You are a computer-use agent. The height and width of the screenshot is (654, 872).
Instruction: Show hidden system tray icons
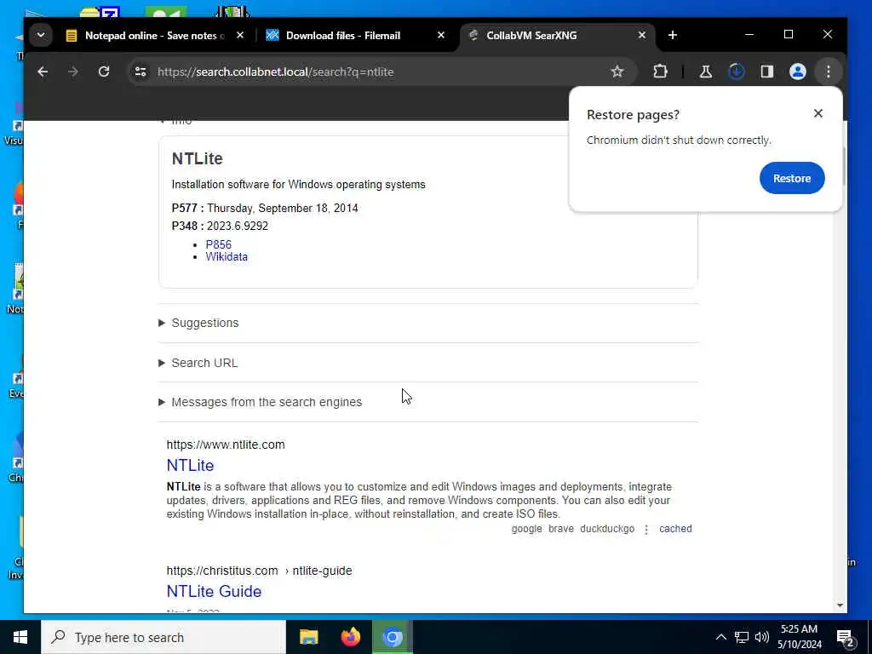tap(720, 637)
